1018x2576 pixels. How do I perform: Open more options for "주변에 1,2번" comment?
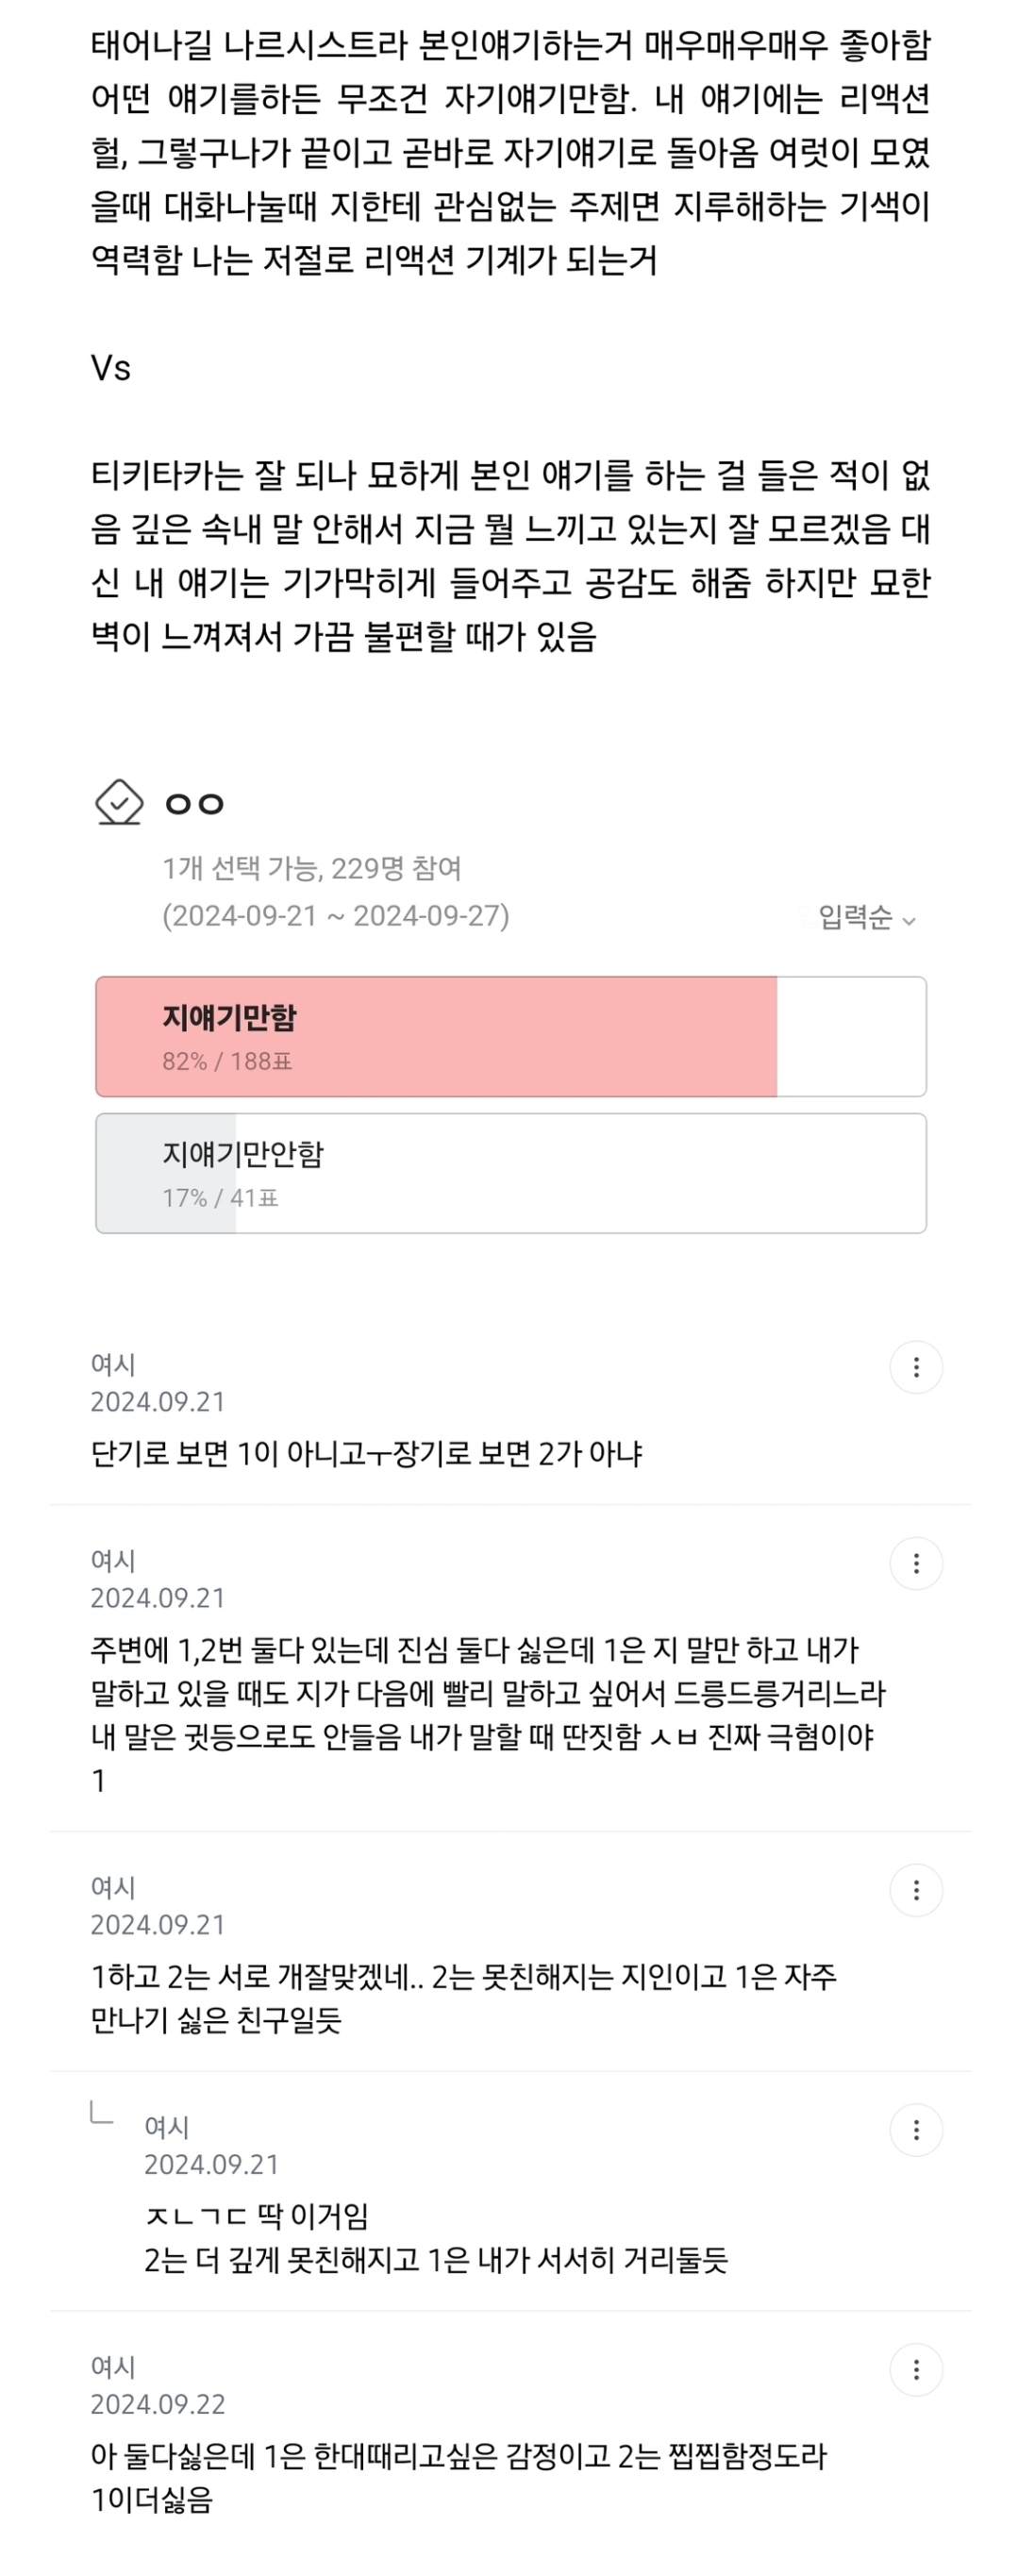tap(915, 1563)
